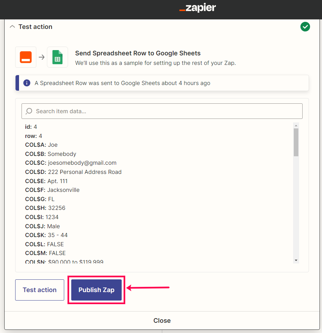Select the 'row: 4' data row
322x333 pixels.
[34, 136]
